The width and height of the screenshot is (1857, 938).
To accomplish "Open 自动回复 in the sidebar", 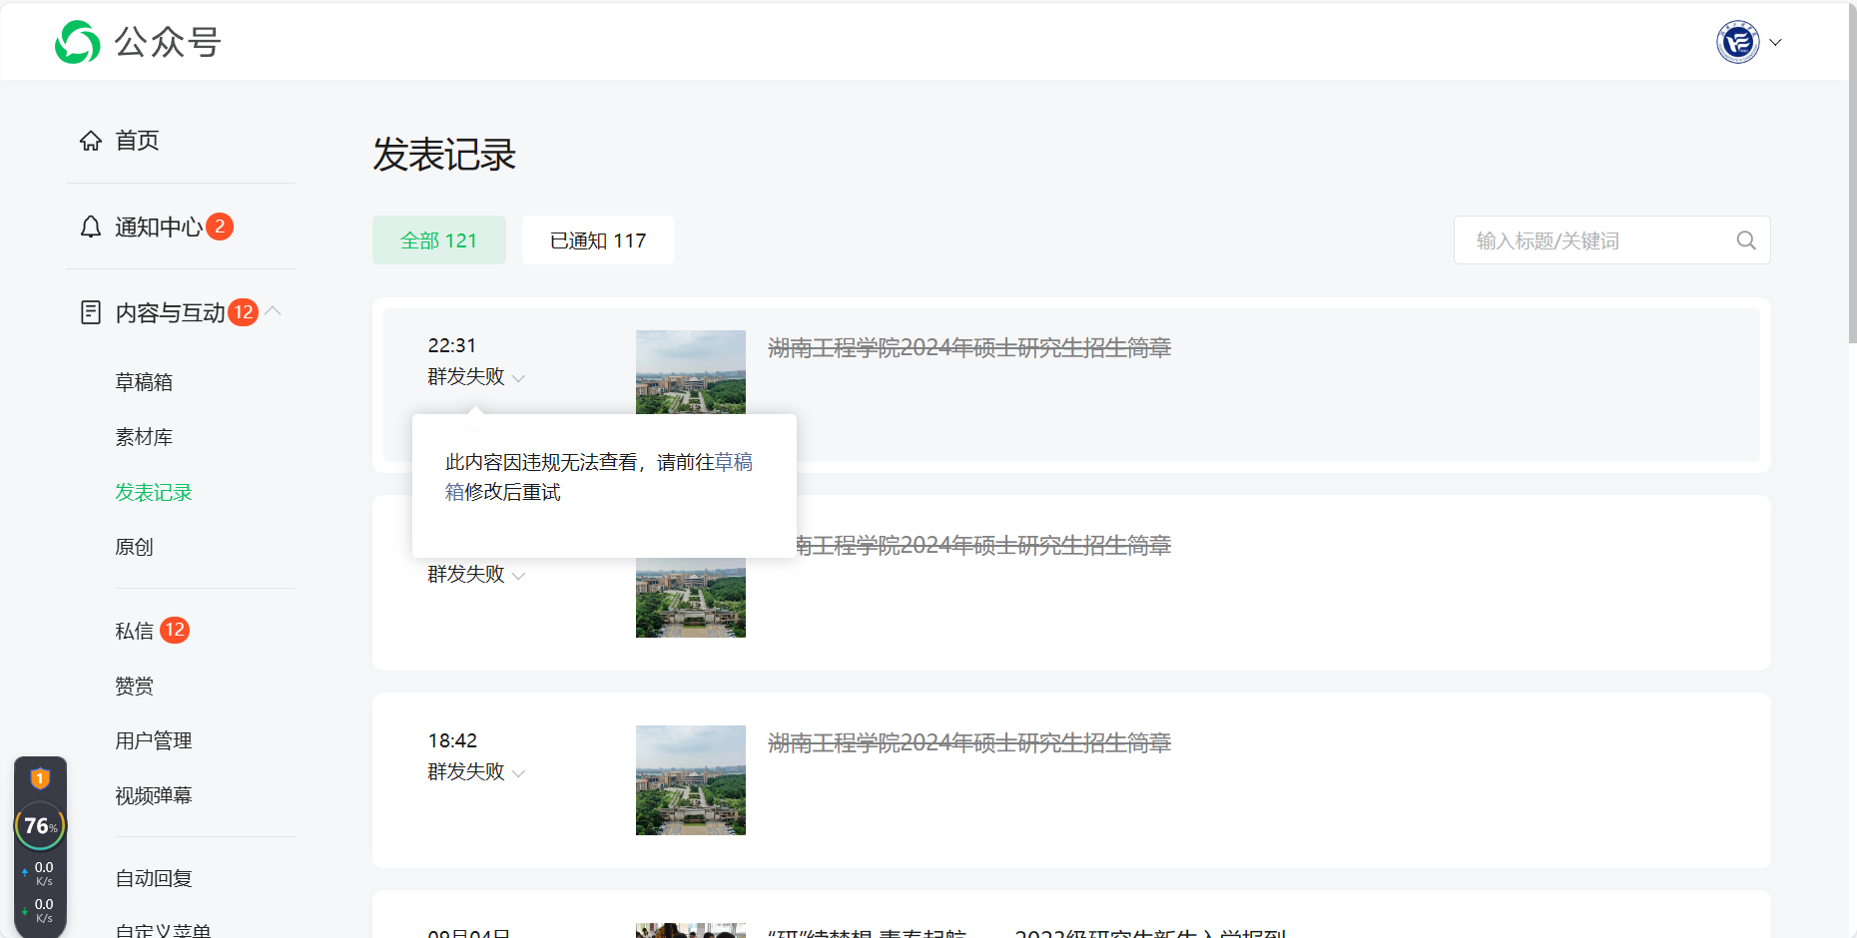I will [154, 878].
